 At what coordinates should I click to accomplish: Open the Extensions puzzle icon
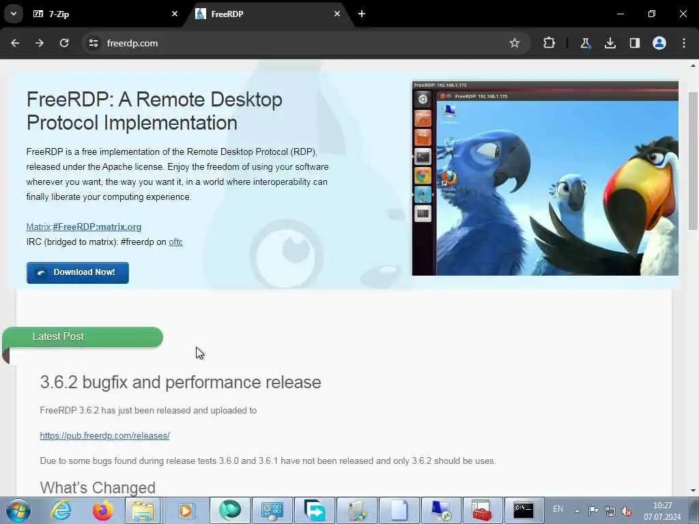pos(550,43)
